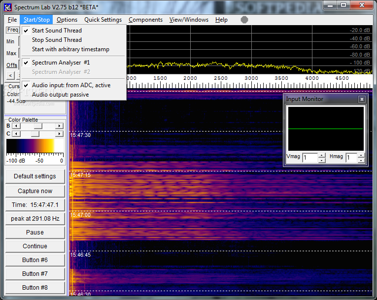377x300 pixels.
Task: Click the color palette gradient bar
Action: click(35, 146)
